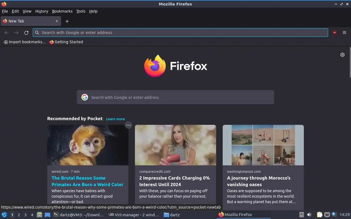
Task: Switch to workspace 2
Action: click(19, 215)
